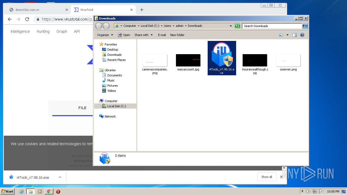Click the Back arrow in Downloads window
Screen dimensions: 347x195
[98, 26]
